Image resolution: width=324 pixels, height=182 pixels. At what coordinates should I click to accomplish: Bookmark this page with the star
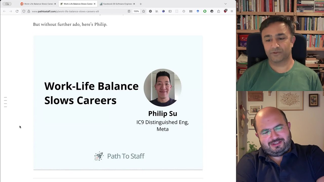[144, 11]
